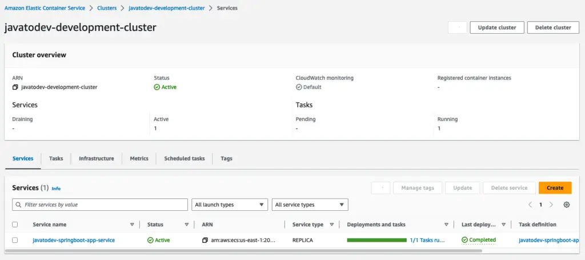The width and height of the screenshot is (585, 260).
Task: Open the Infrastructure tab
Action: coord(96,158)
